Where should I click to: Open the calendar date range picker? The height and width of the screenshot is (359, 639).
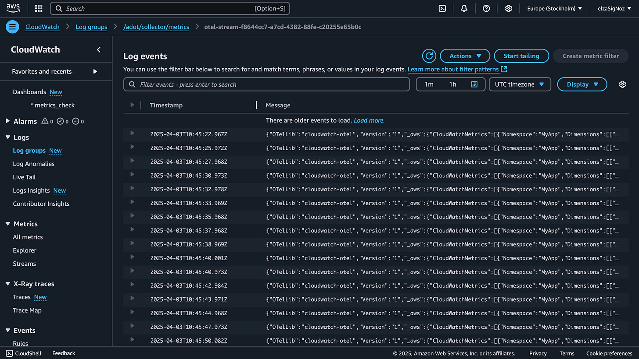pos(474,84)
